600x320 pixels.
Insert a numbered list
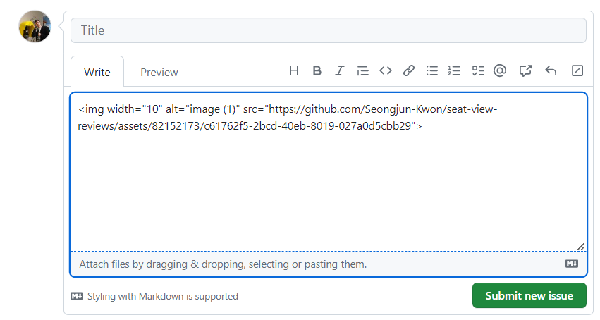coord(455,70)
